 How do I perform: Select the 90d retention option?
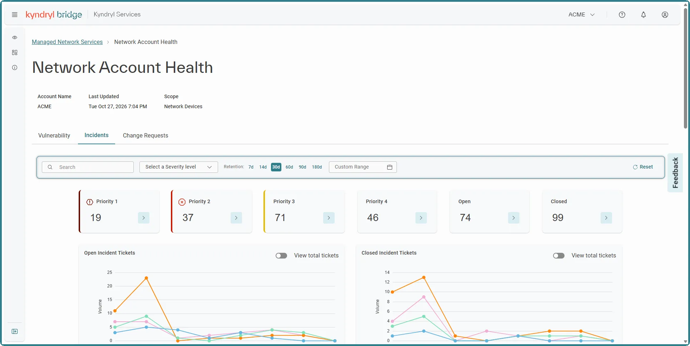point(302,167)
